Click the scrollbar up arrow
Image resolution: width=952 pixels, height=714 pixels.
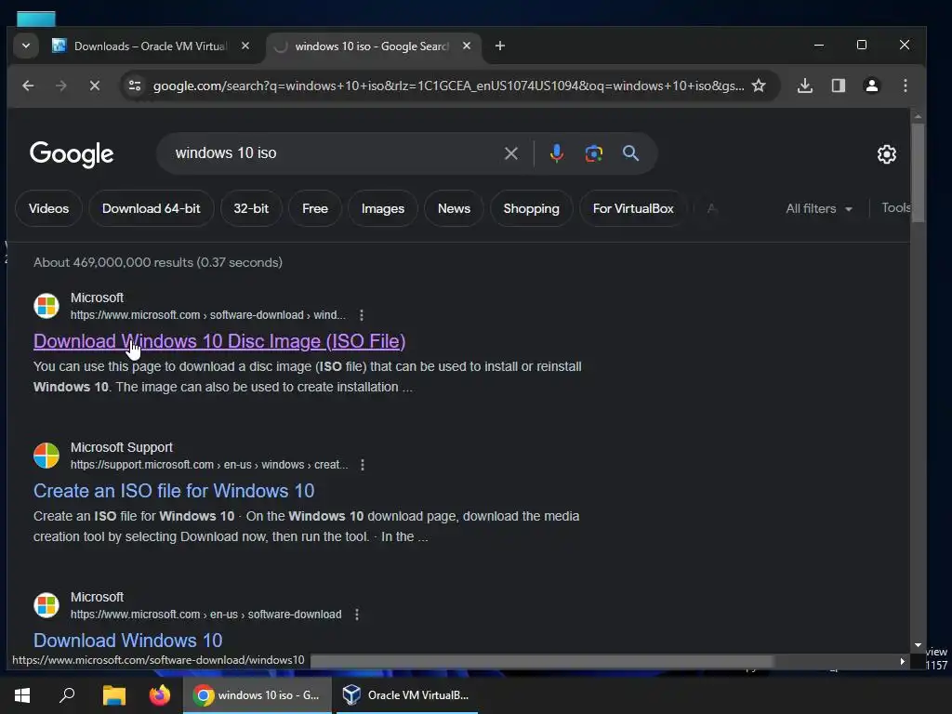[x=918, y=116]
